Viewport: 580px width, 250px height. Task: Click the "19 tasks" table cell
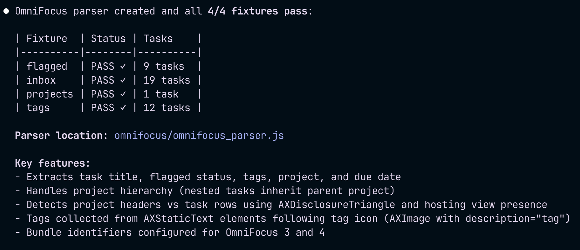tap(167, 80)
